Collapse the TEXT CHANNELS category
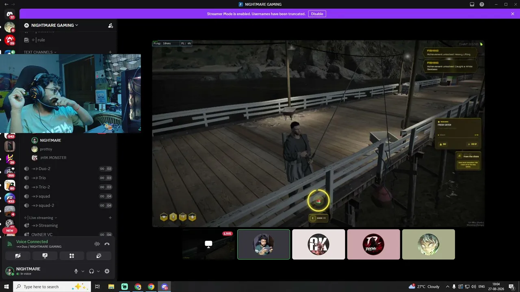 coord(40,52)
